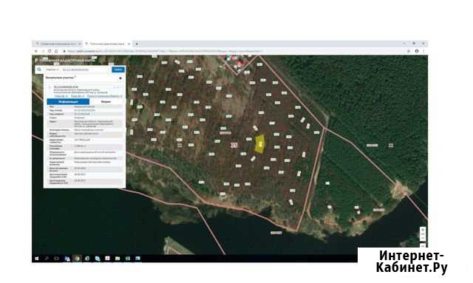Go to browser home page icon
The width and height of the screenshot is (473, 283).
pyautogui.click(x=56, y=51)
